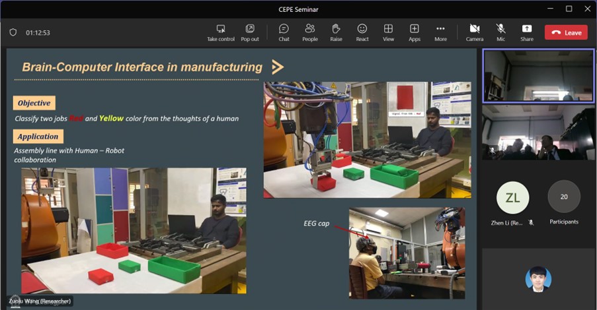Screen dimensions: 597x310
Task: Pop out the shared content
Action: click(250, 29)
